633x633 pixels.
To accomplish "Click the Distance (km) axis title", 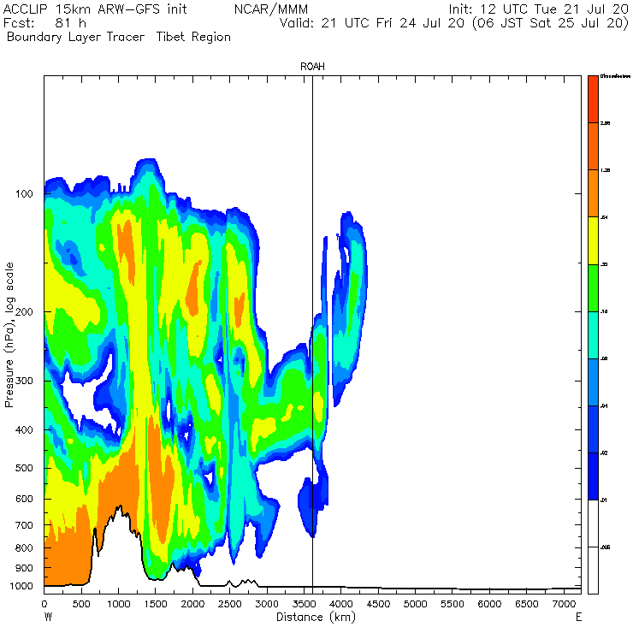I will (x=316, y=617).
